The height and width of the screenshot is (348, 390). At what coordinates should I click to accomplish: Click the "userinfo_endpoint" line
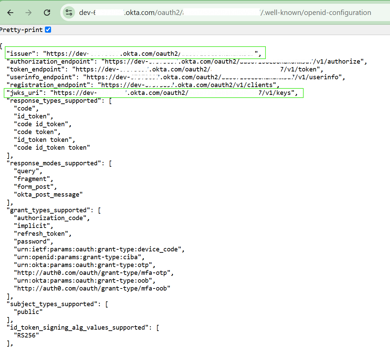(x=176, y=77)
